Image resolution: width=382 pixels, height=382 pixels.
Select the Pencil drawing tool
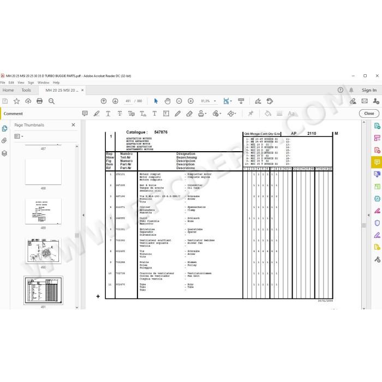click(177, 114)
